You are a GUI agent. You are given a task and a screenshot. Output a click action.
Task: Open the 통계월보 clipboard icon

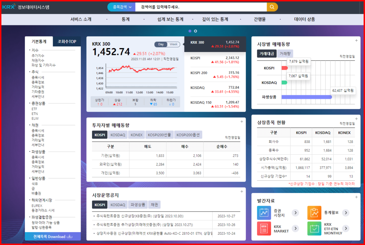(x=314, y=213)
